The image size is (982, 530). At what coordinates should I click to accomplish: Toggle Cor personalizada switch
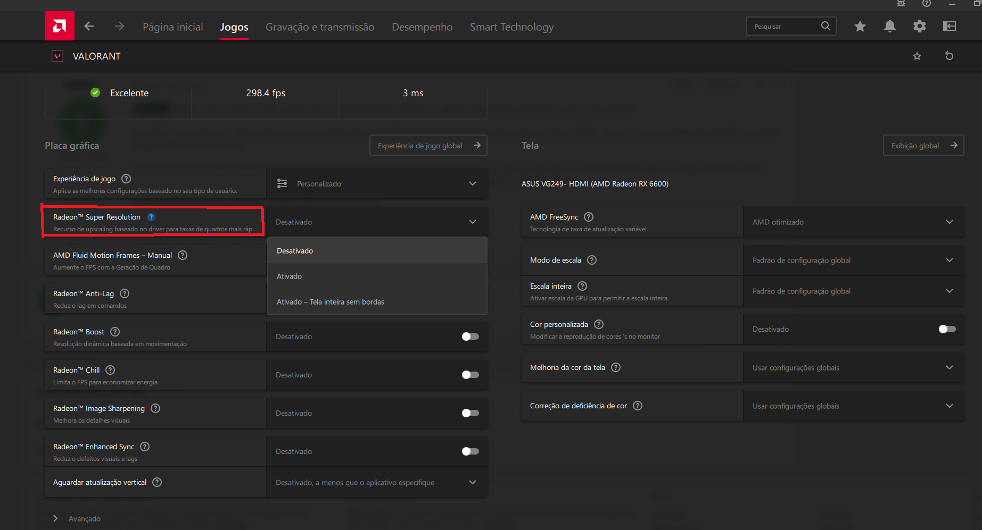[x=947, y=329]
